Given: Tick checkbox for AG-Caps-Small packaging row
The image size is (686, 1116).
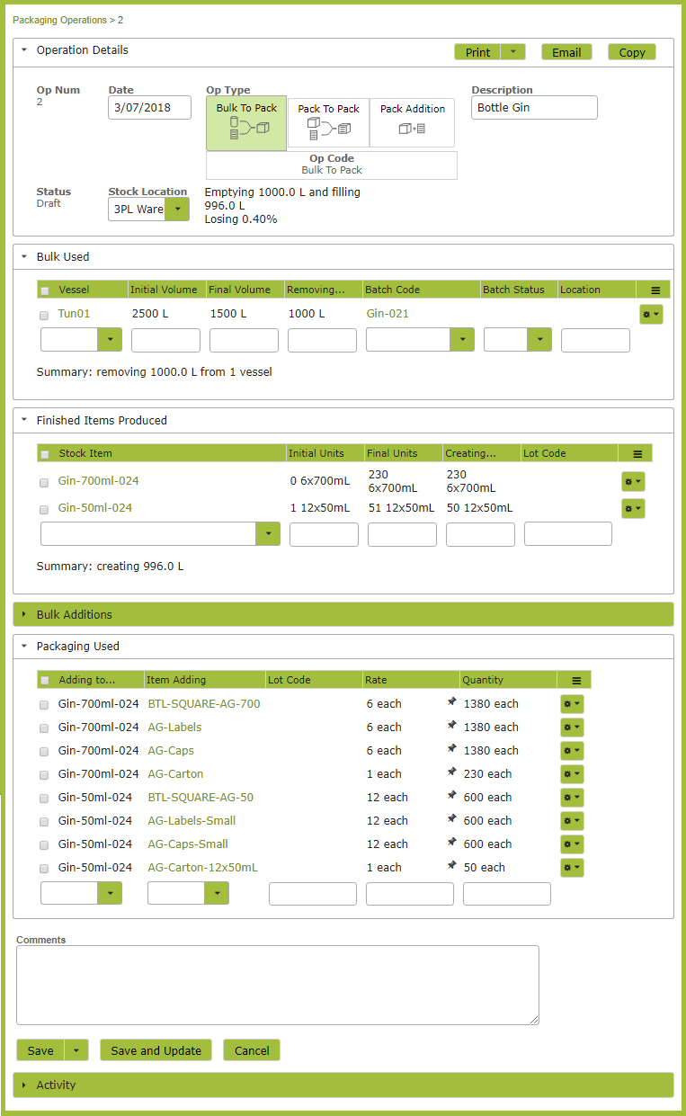Looking at the screenshot, I should [44, 846].
